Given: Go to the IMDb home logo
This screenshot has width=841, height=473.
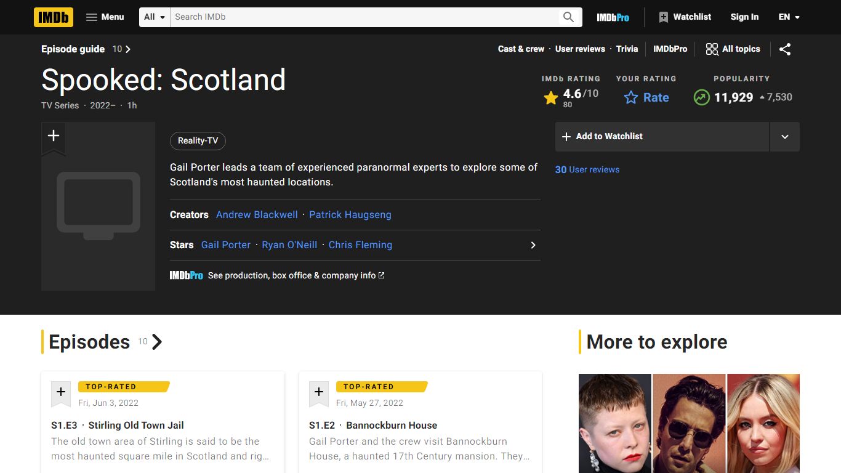Looking at the screenshot, I should [x=54, y=17].
